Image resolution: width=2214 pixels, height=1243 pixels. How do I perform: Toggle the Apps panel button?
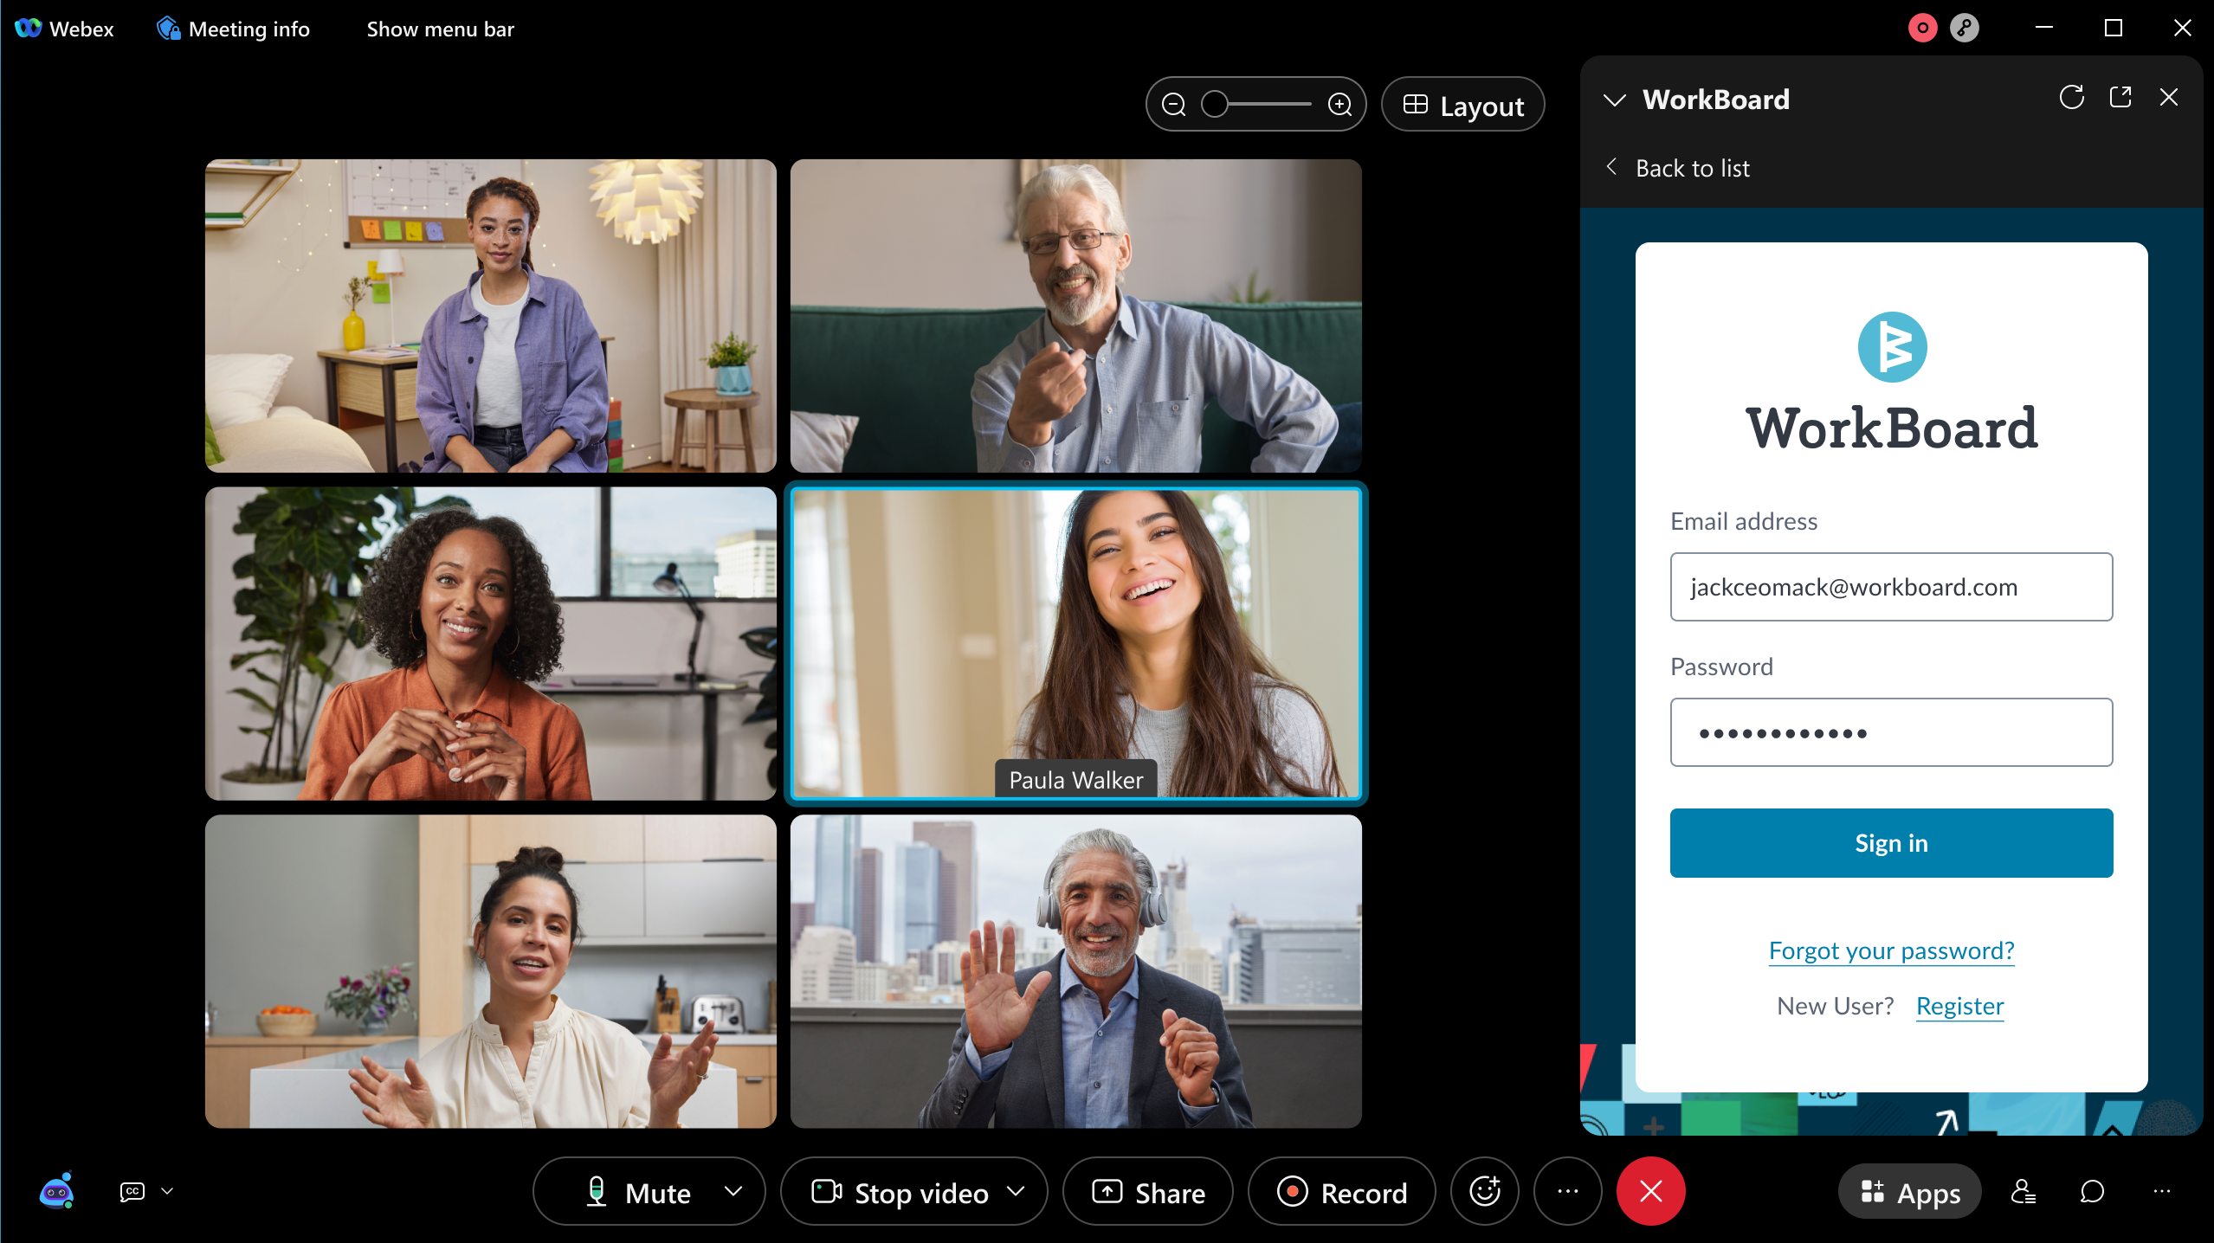[1910, 1192]
